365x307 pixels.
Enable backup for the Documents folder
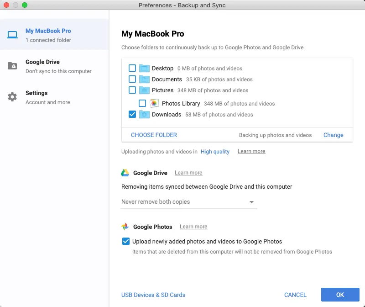[x=133, y=79]
